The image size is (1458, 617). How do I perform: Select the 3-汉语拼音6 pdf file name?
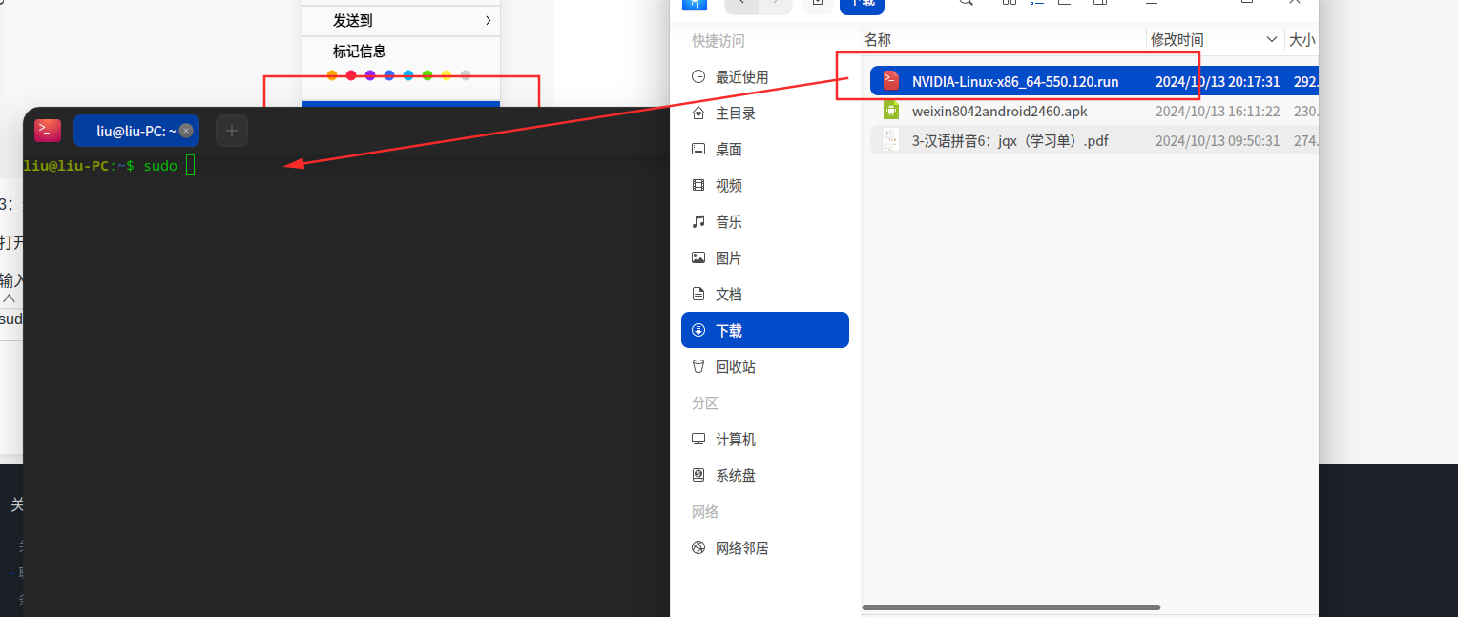1010,141
